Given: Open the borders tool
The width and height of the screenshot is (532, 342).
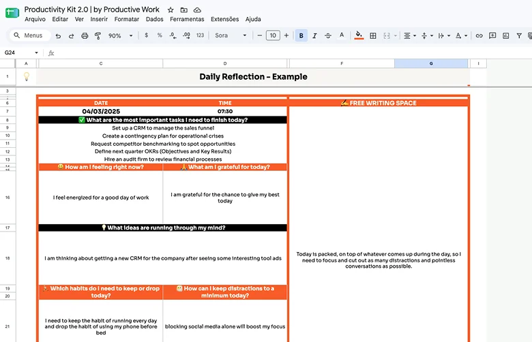Looking at the screenshot, I should [373, 35].
